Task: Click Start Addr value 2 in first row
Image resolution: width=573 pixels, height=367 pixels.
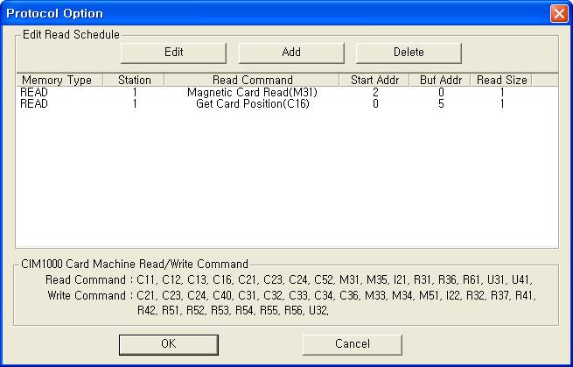Action: coord(374,92)
